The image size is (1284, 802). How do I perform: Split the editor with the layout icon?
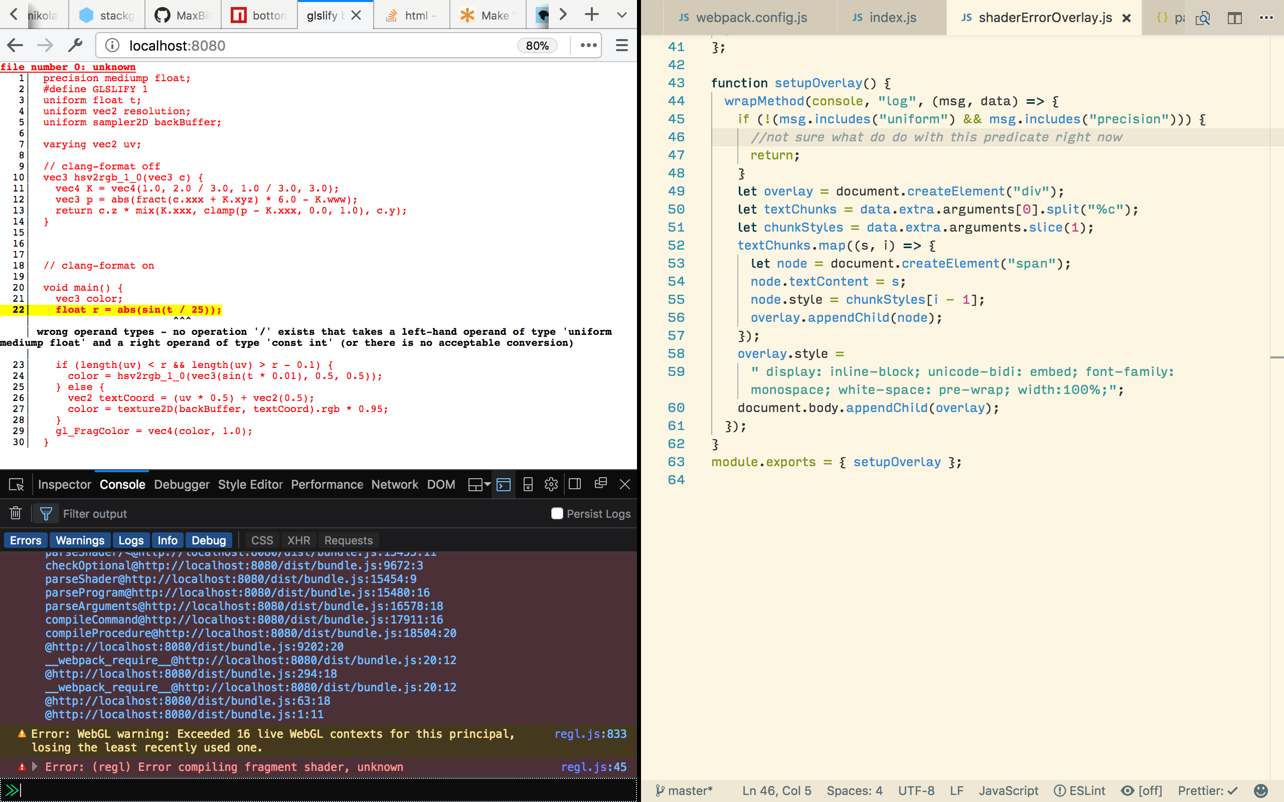tap(1235, 18)
